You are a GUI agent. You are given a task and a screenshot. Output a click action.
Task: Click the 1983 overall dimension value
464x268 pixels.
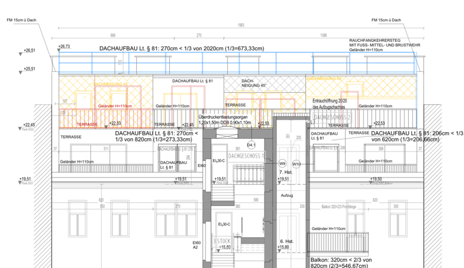241,25
